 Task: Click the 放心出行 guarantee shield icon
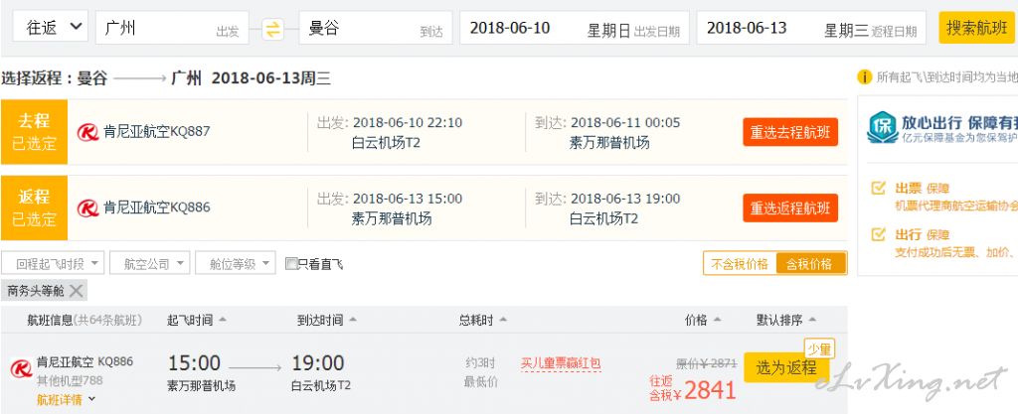[881, 127]
